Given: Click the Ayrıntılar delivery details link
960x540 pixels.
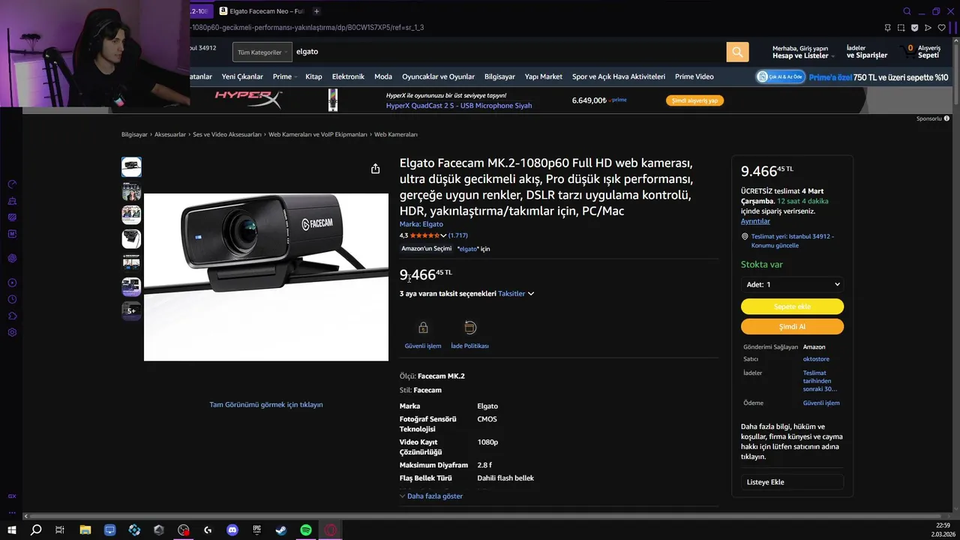Looking at the screenshot, I should [x=755, y=221].
